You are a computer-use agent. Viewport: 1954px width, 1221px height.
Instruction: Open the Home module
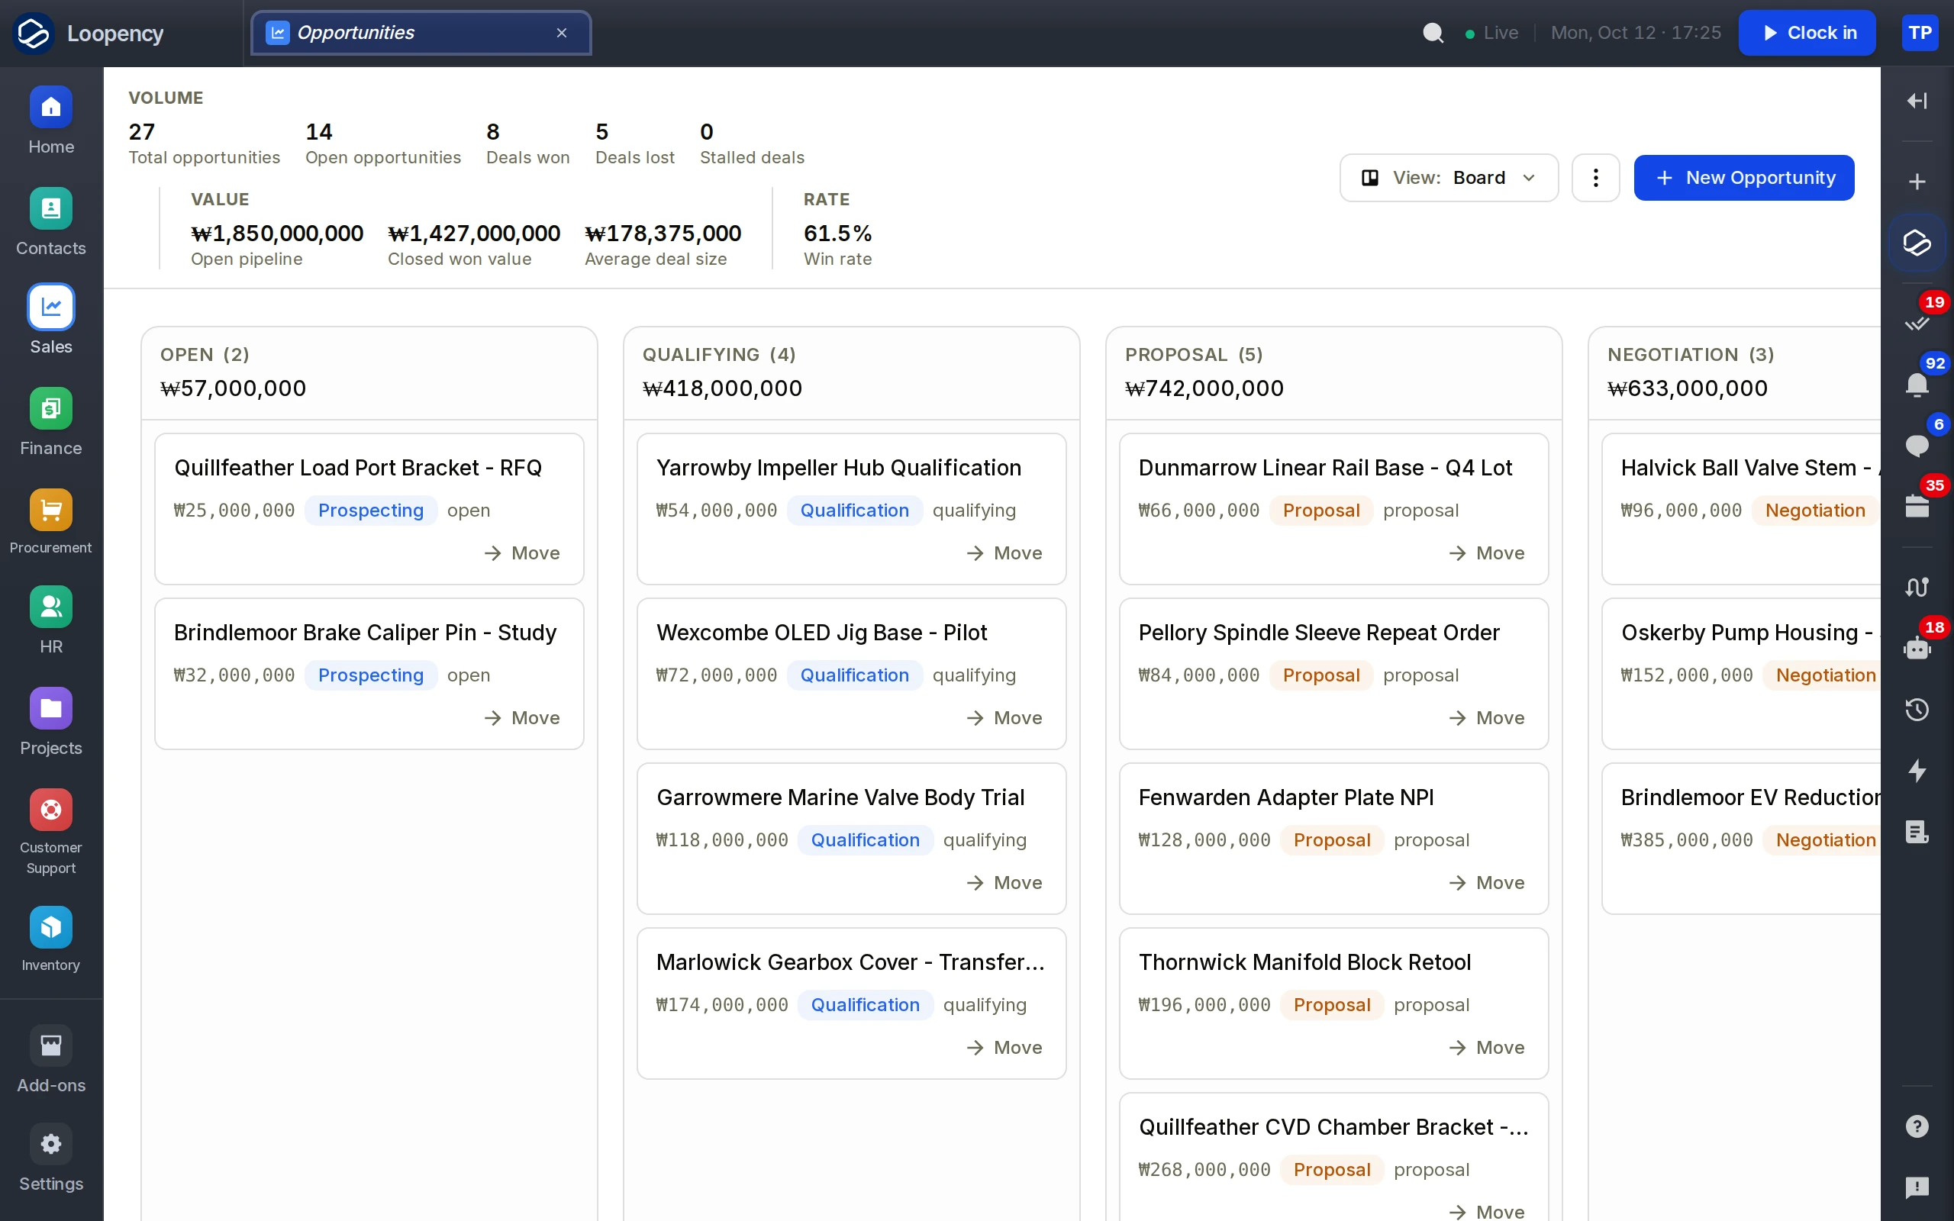tap(51, 121)
